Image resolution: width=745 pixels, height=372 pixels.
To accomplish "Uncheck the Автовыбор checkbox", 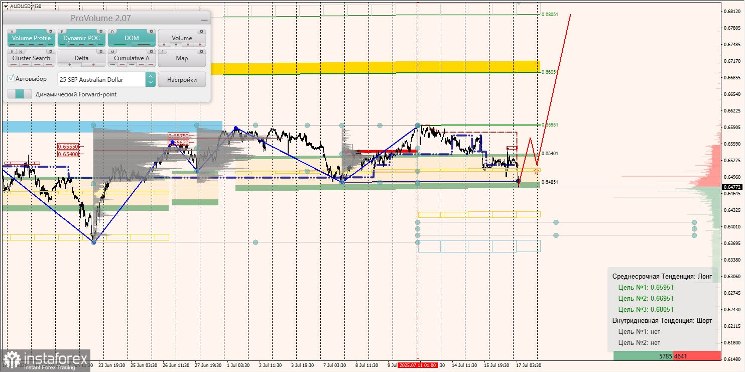I will coord(11,79).
